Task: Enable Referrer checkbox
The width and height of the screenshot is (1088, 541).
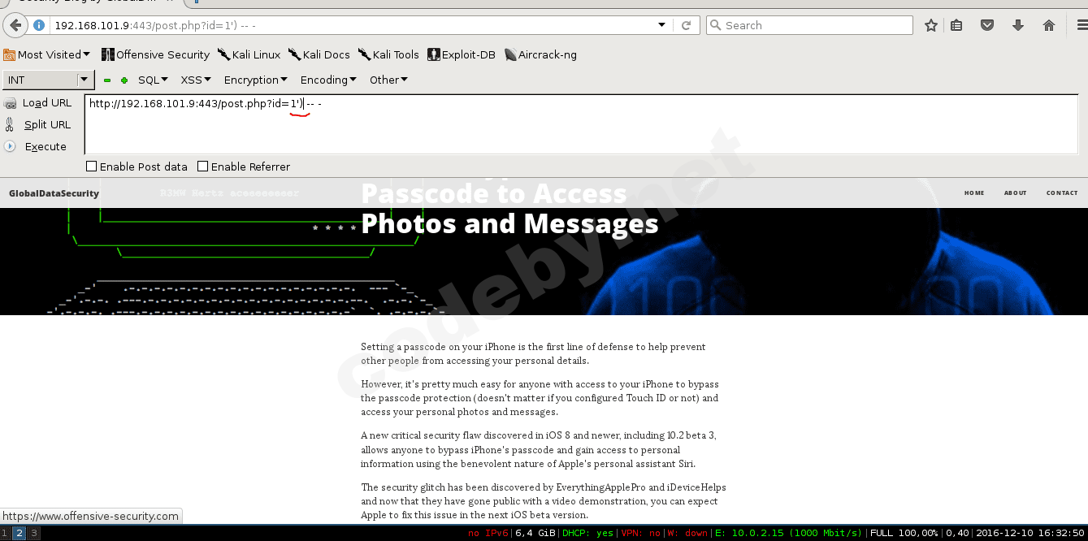Action: [x=203, y=167]
